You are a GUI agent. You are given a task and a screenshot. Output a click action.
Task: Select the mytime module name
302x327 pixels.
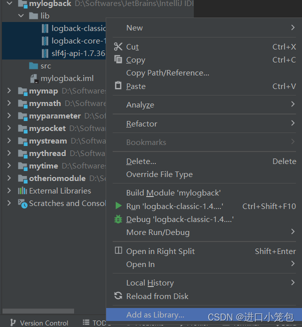tap(44, 166)
